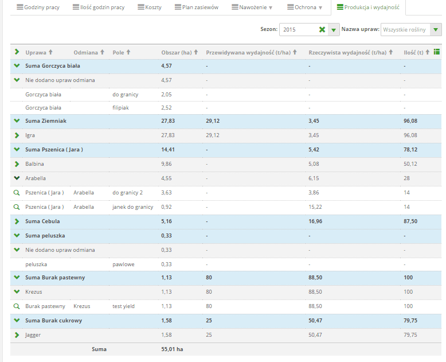This screenshot has height=362, width=446.
Task: Collapse the Suma peluszka group
Action: click(x=17, y=236)
